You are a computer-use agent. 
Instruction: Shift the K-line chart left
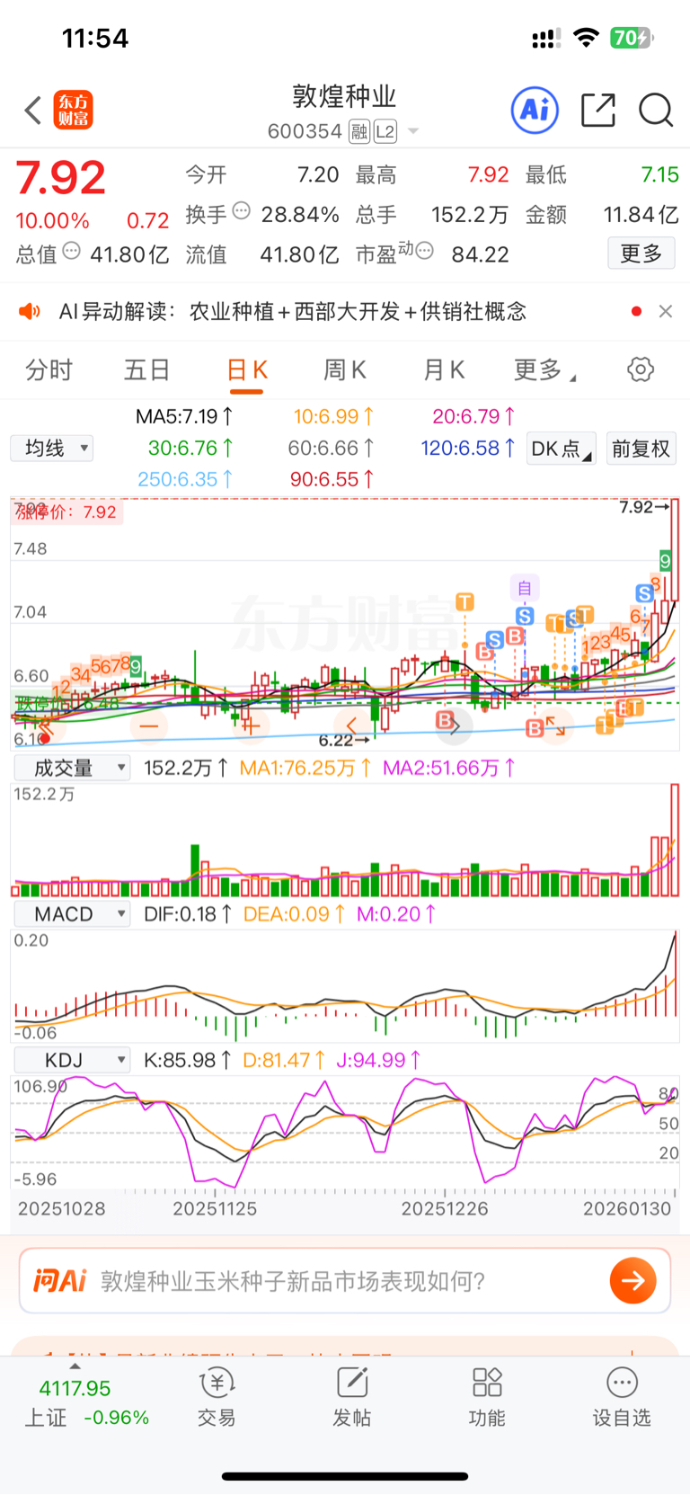point(351,725)
